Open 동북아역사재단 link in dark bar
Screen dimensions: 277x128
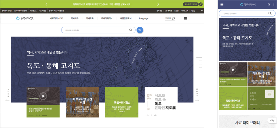6,11
